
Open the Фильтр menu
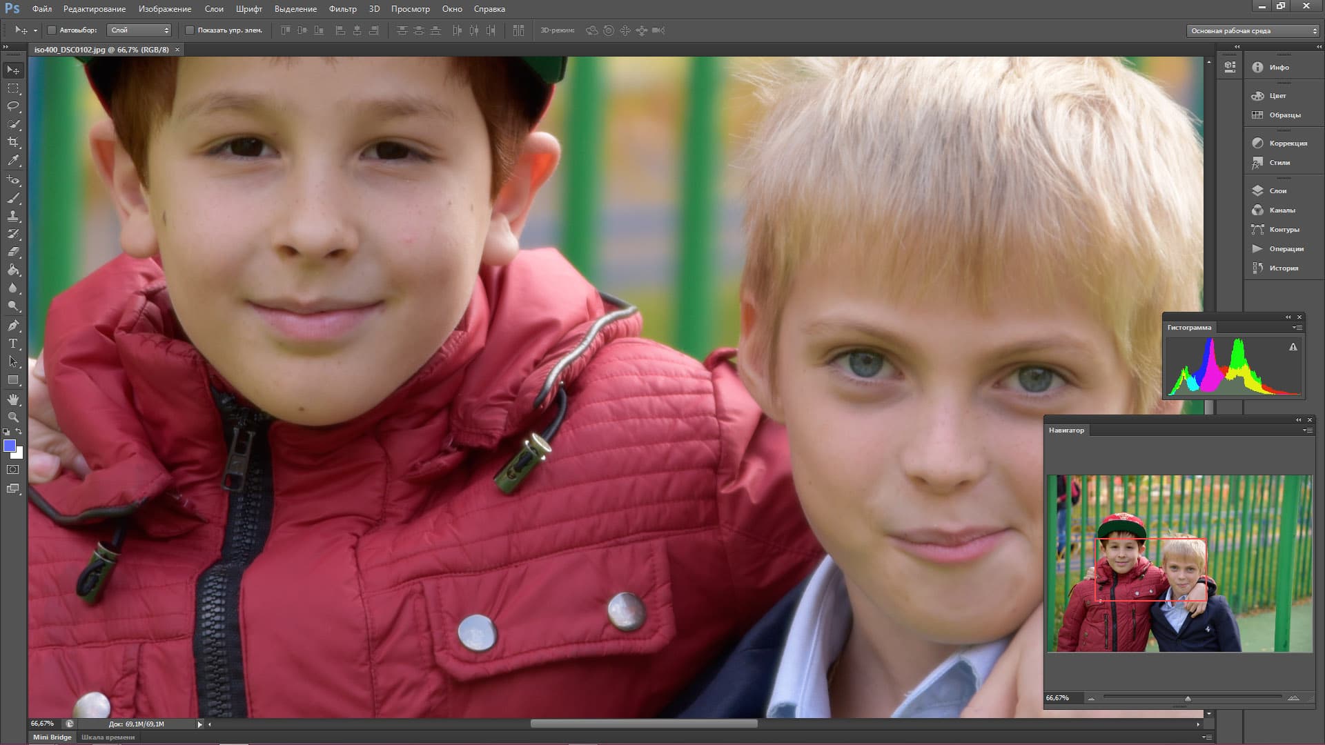click(342, 9)
